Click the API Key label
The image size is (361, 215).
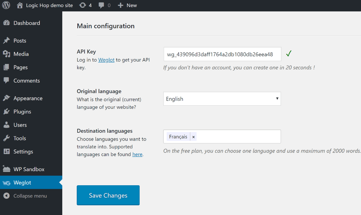click(x=86, y=52)
